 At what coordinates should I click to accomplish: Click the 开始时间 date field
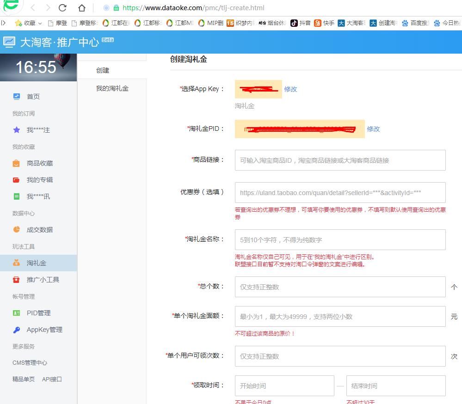(284, 386)
